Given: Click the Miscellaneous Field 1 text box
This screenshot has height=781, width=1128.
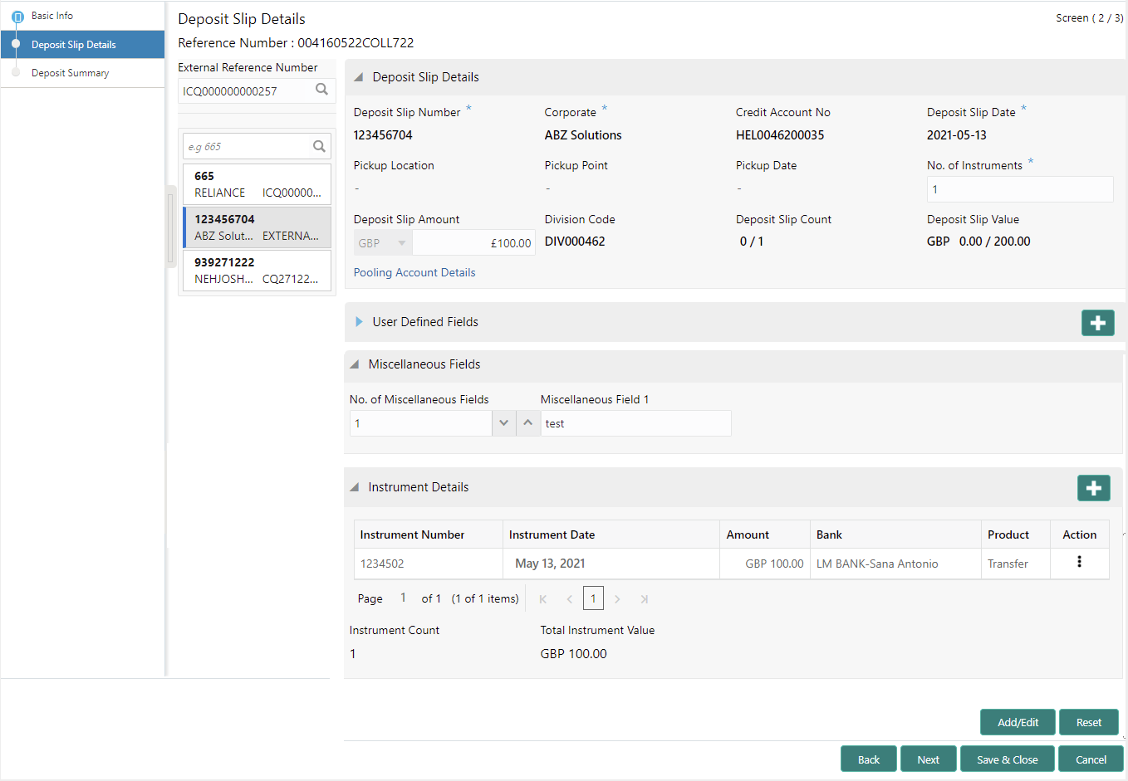Looking at the screenshot, I should (636, 423).
